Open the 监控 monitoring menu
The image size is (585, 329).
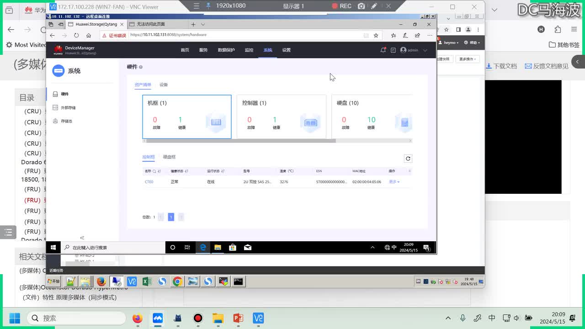(249, 50)
